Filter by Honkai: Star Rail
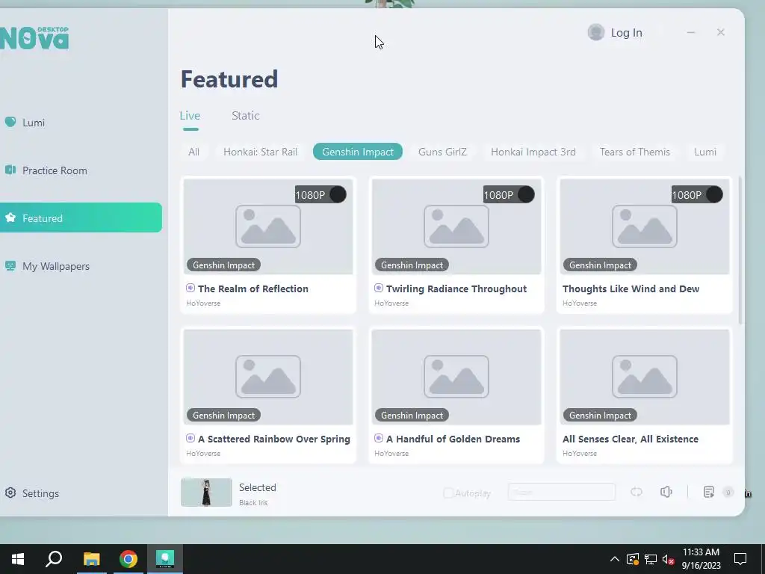The image size is (765, 574). point(260,152)
